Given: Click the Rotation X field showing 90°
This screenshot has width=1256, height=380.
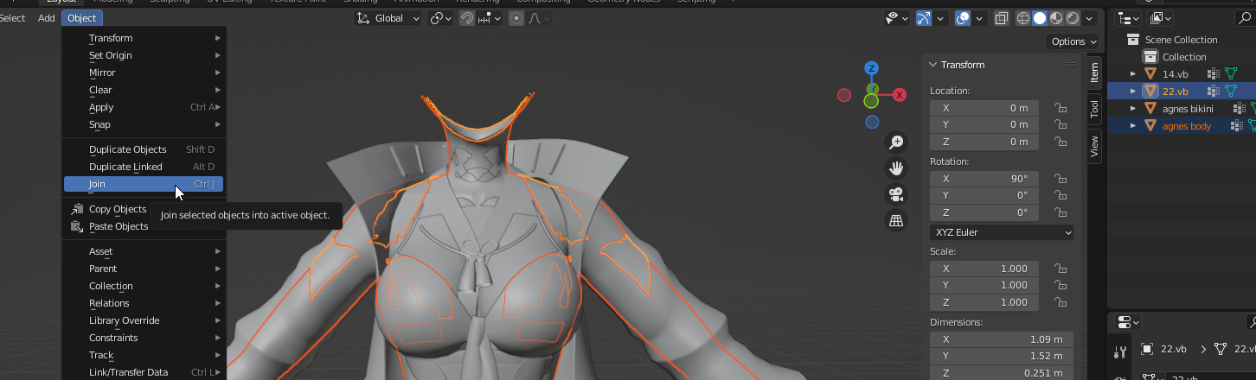Looking at the screenshot, I should (986, 179).
